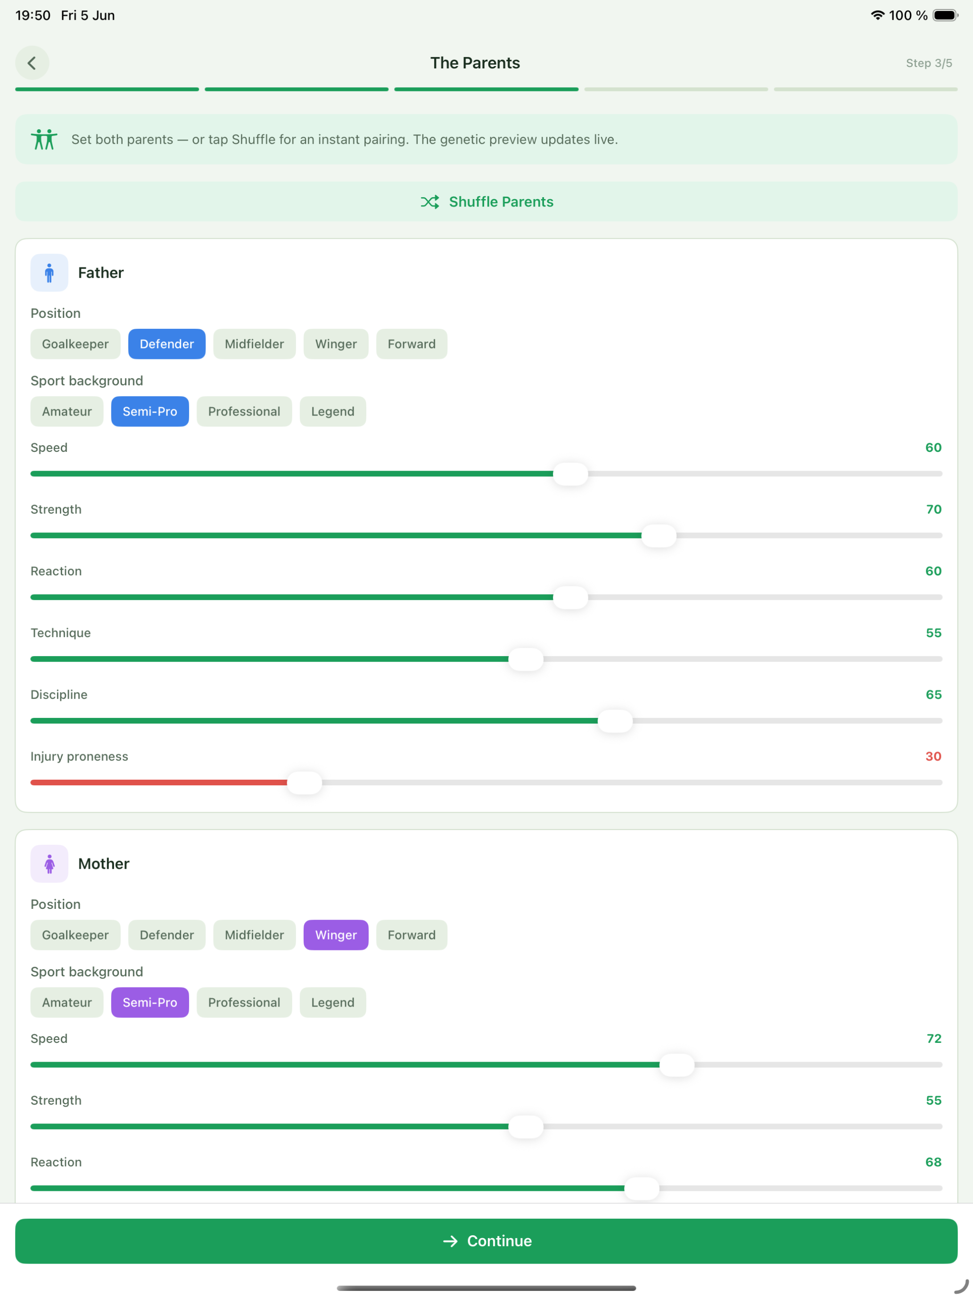Select Forward position for Mother
The height and width of the screenshot is (1298, 973).
click(412, 935)
